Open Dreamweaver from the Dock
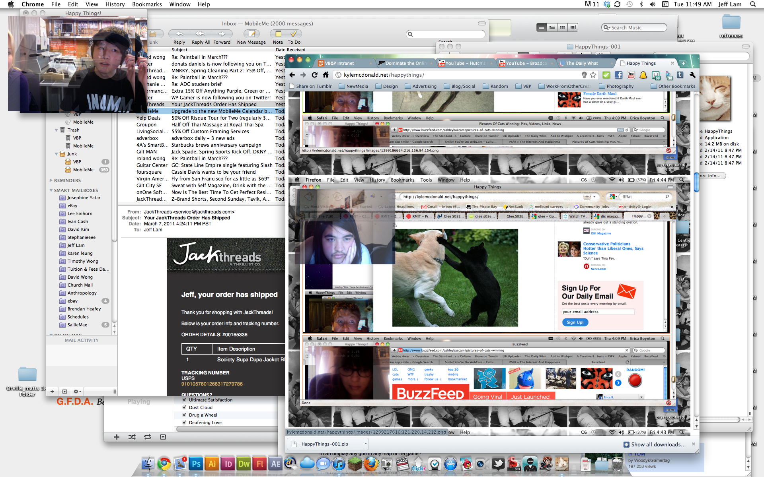This screenshot has width=764, height=477. pyautogui.click(x=244, y=463)
